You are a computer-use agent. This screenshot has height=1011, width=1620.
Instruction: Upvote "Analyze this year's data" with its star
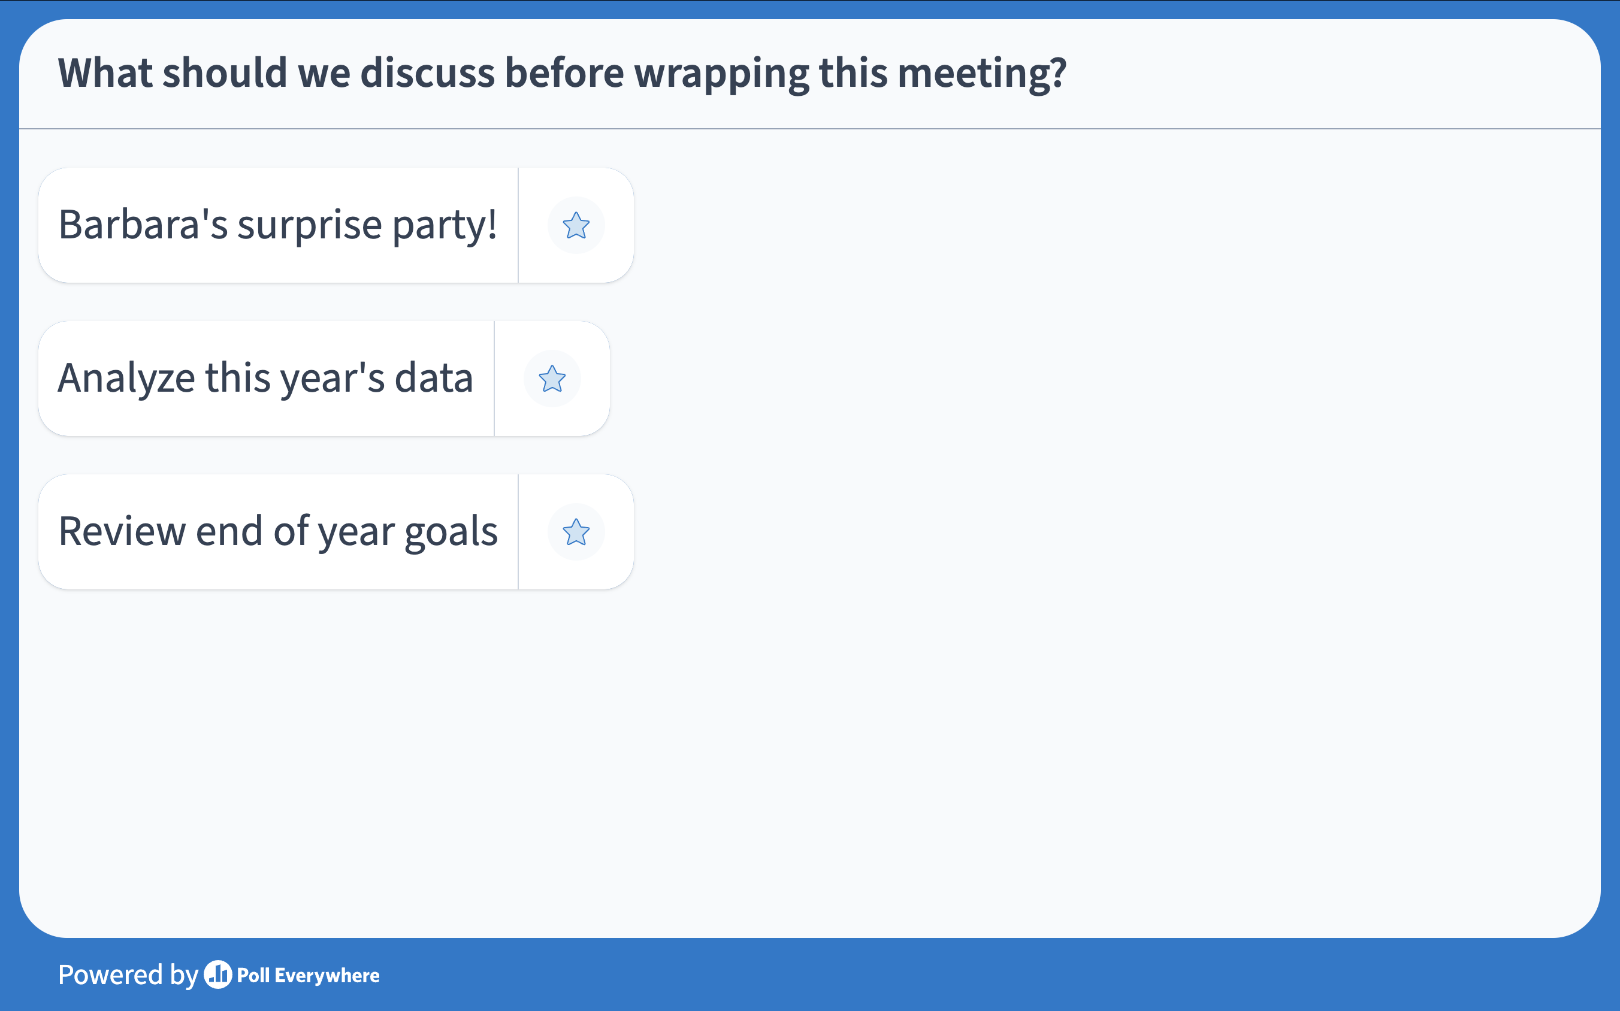pyautogui.click(x=552, y=379)
